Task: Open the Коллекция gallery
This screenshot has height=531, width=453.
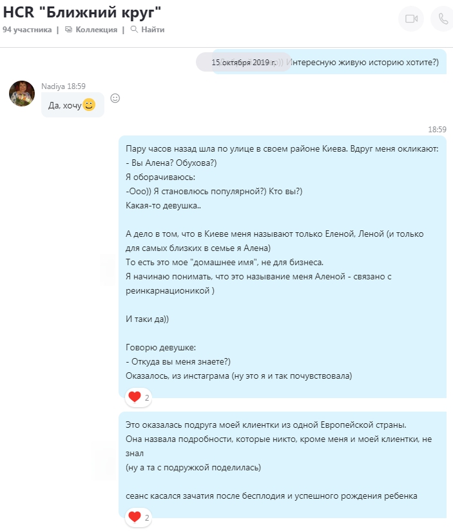Action: (97, 30)
